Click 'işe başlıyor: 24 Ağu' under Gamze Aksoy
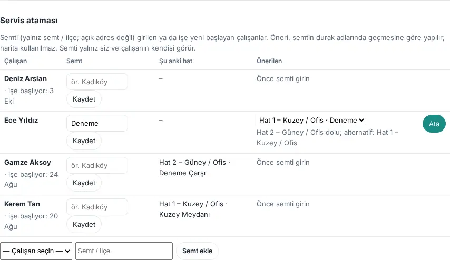The height and width of the screenshot is (260, 450). (x=31, y=179)
